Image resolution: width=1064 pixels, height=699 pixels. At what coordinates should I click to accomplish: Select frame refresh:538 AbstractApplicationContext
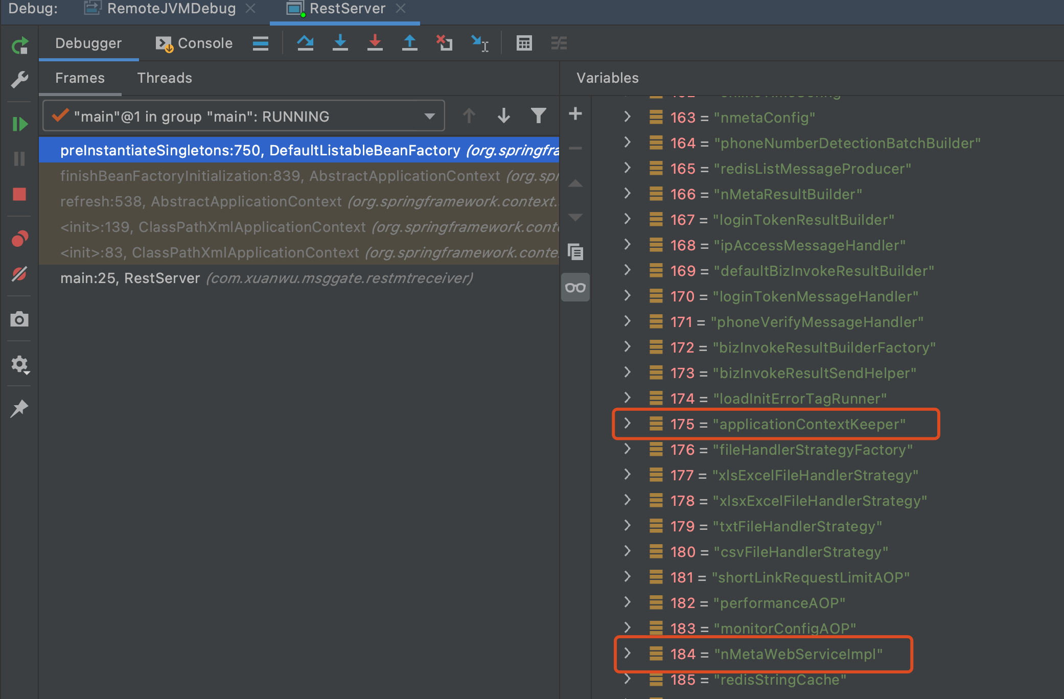[299, 201]
